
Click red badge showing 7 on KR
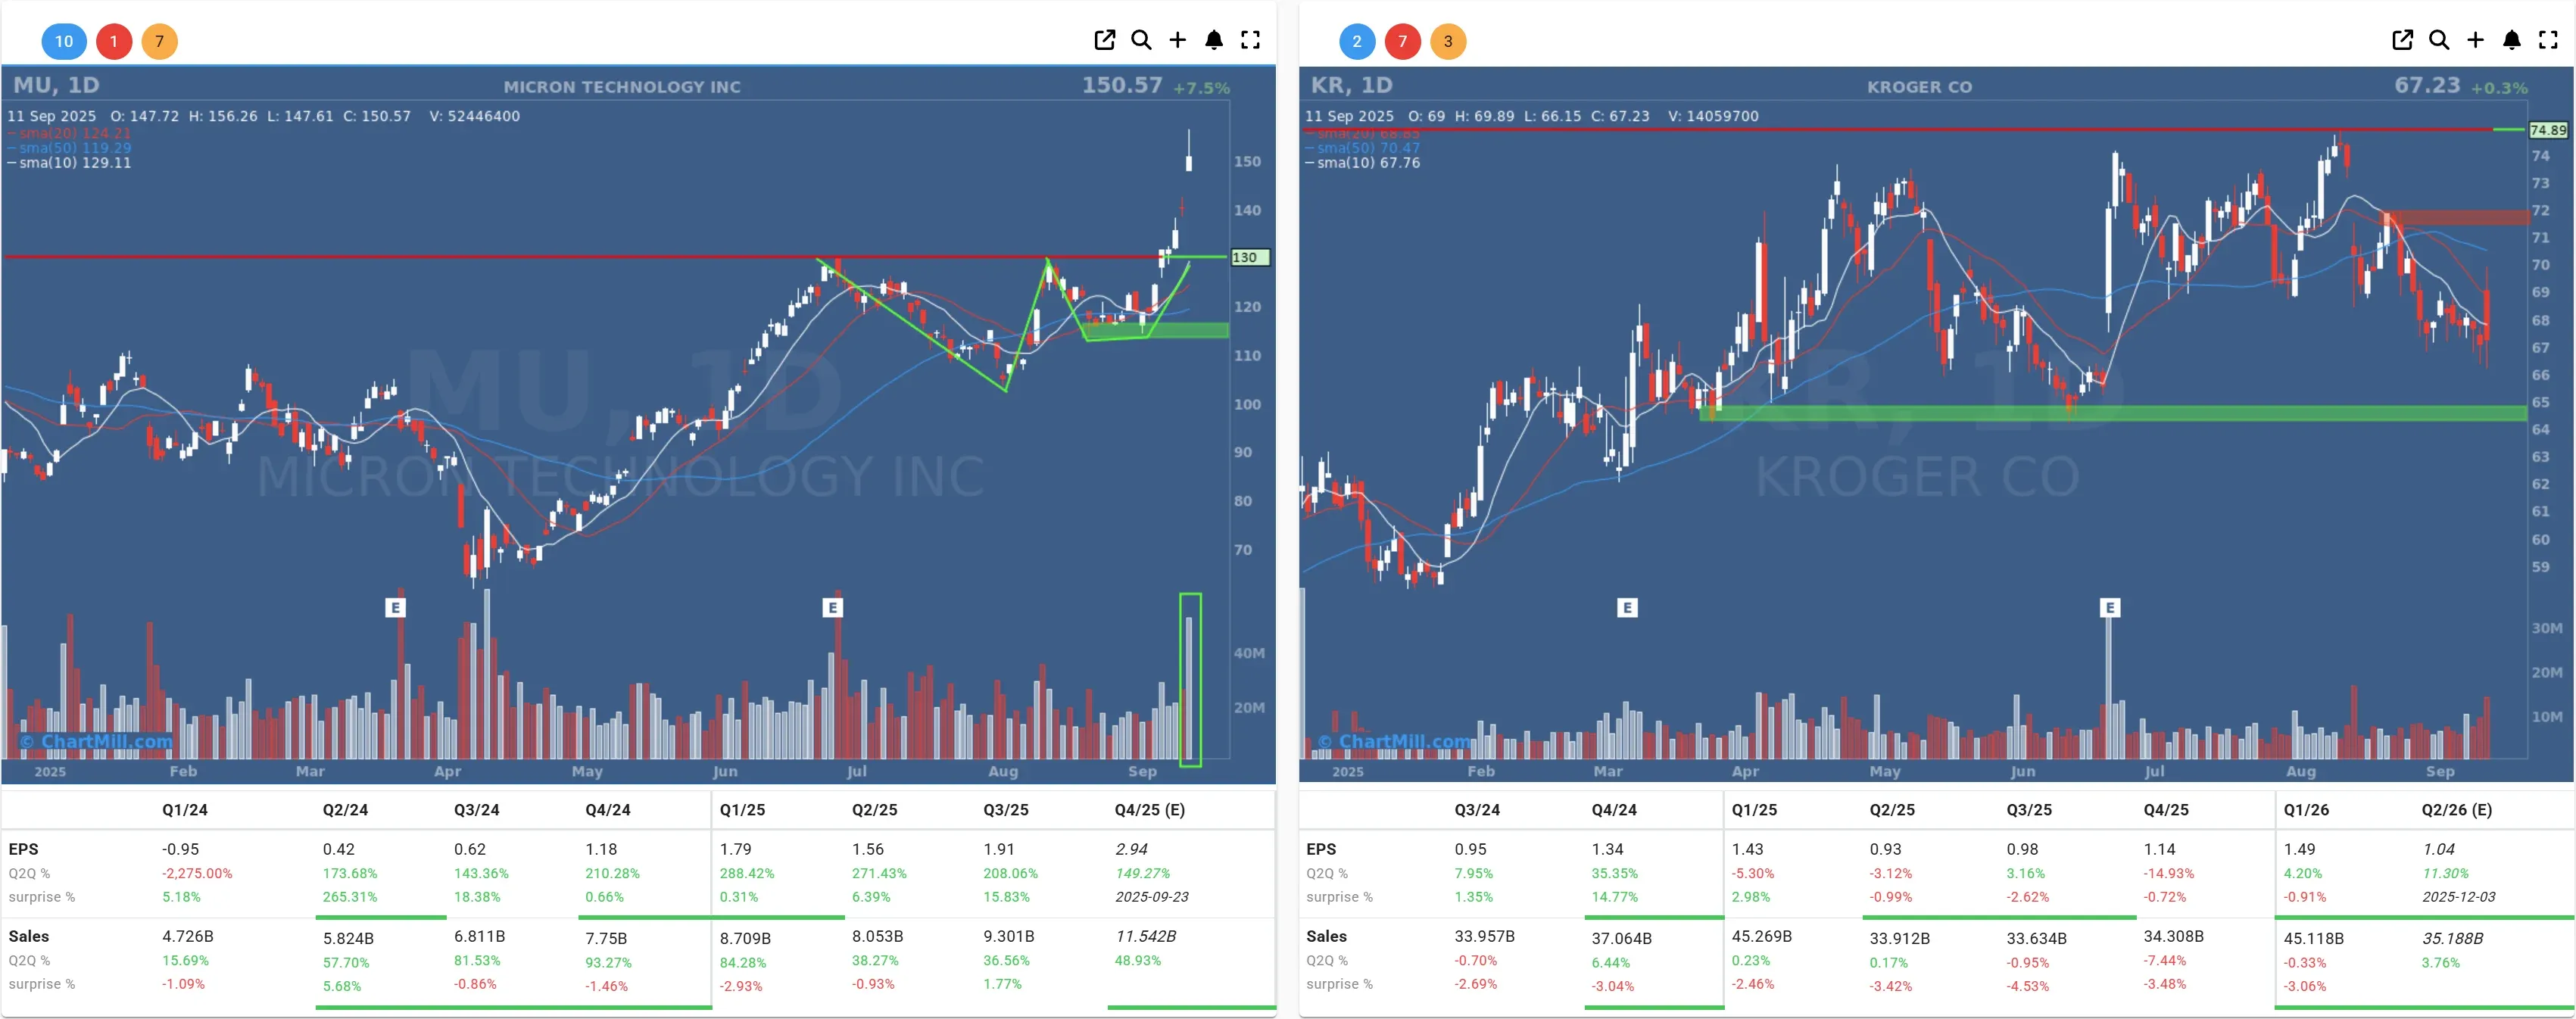coord(1402,41)
